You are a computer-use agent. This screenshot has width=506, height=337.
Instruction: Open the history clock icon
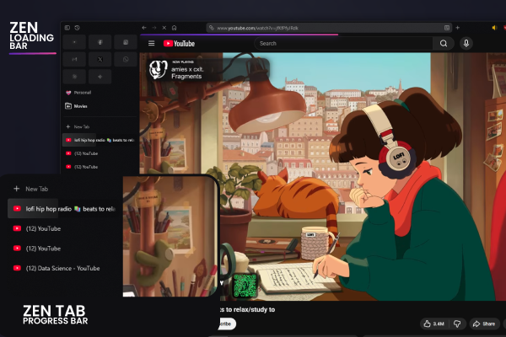coord(77,28)
